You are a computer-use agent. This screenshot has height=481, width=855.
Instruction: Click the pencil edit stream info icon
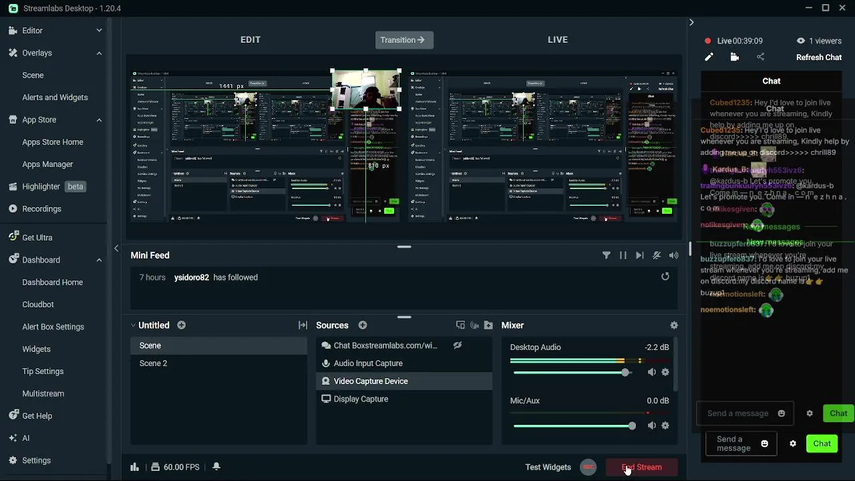[709, 57]
